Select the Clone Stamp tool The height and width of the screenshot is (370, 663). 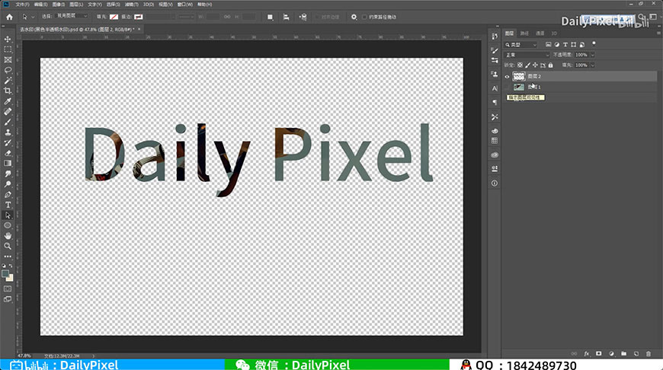[8, 132]
